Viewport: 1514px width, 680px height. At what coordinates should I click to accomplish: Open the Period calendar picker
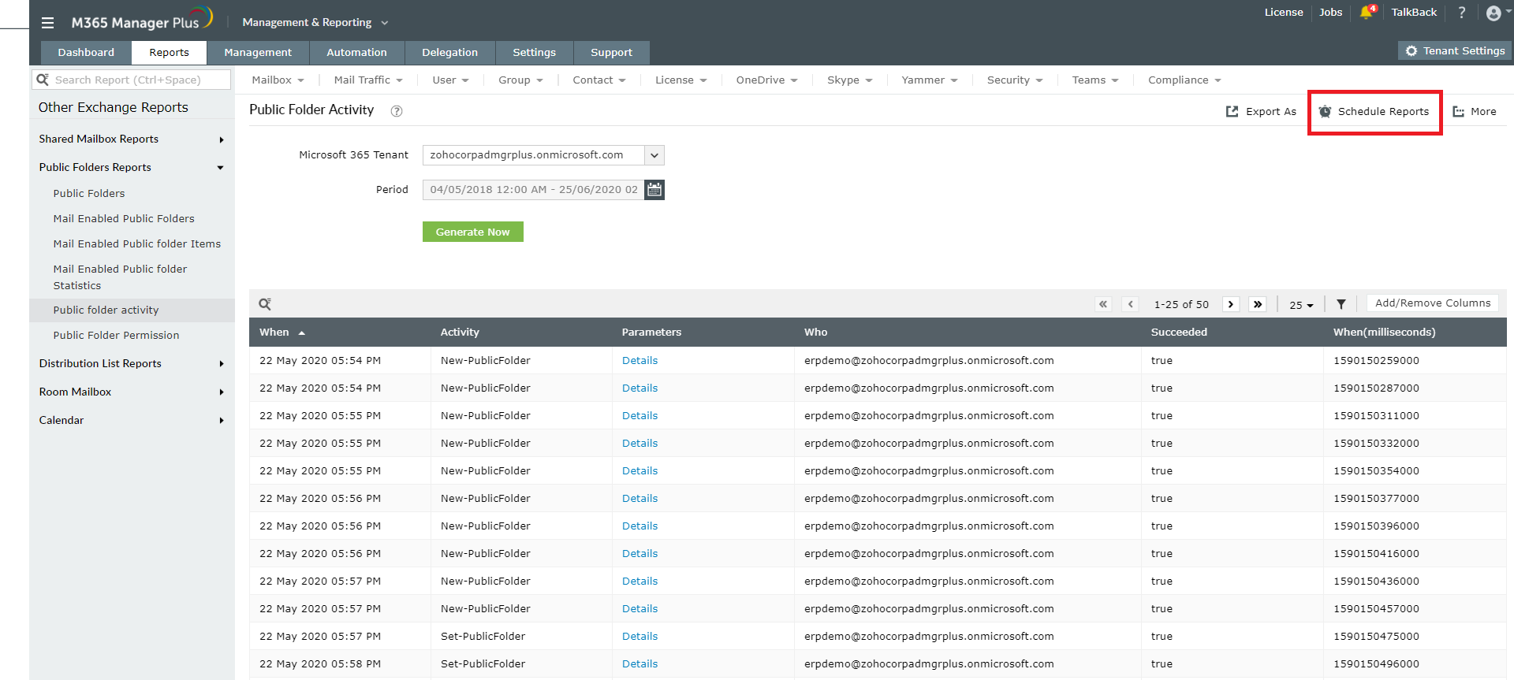[x=654, y=190]
